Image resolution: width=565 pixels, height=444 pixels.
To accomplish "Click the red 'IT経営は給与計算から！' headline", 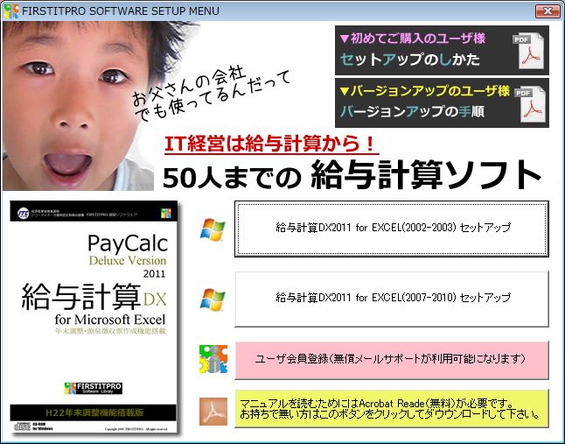I will click(271, 144).
